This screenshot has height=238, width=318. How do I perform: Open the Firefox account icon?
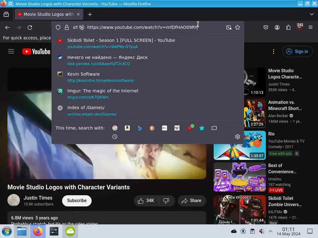pos(277,27)
